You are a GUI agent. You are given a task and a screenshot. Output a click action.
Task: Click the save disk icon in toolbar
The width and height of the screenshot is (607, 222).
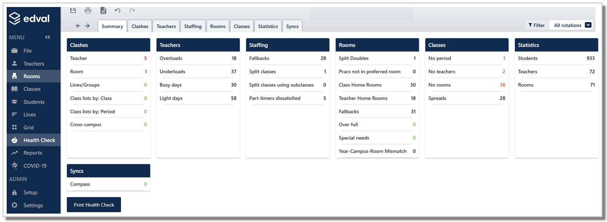point(73,11)
